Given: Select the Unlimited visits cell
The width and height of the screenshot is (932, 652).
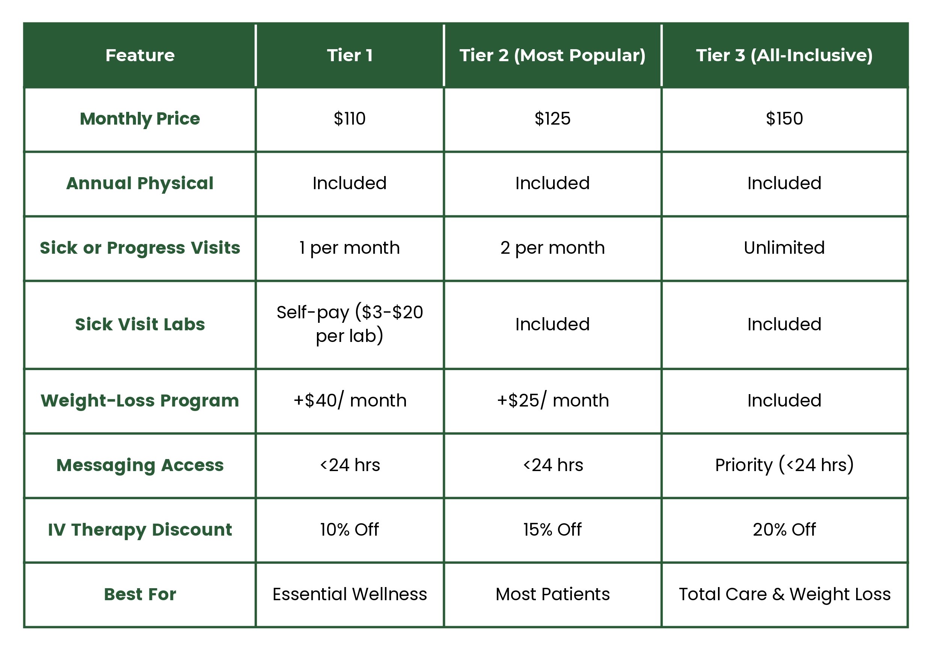Looking at the screenshot, I should click(784, 248).
